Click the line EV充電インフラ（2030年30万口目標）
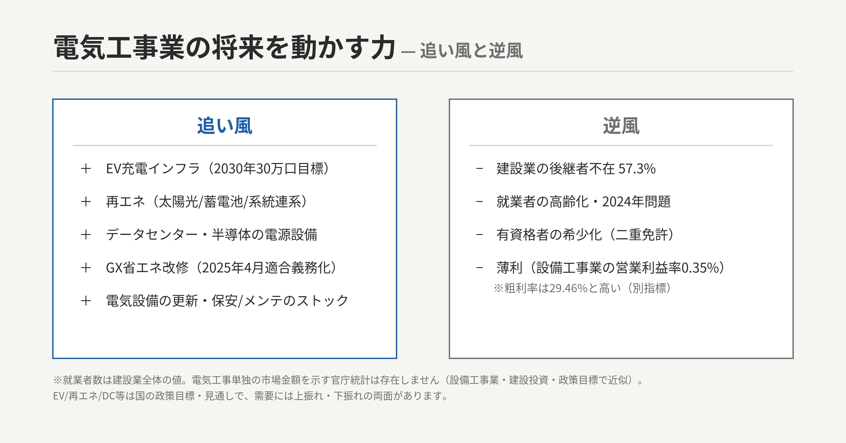This screenshot has width=846, height=443. 218,169
